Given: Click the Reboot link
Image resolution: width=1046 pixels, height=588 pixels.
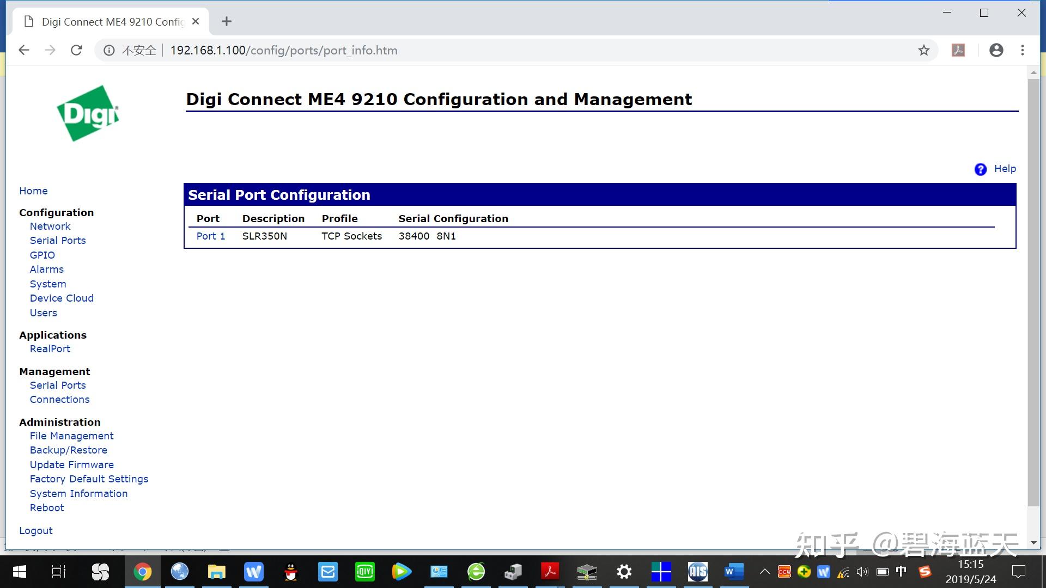Looking at the screenshot, I should [x=47, y=508].
